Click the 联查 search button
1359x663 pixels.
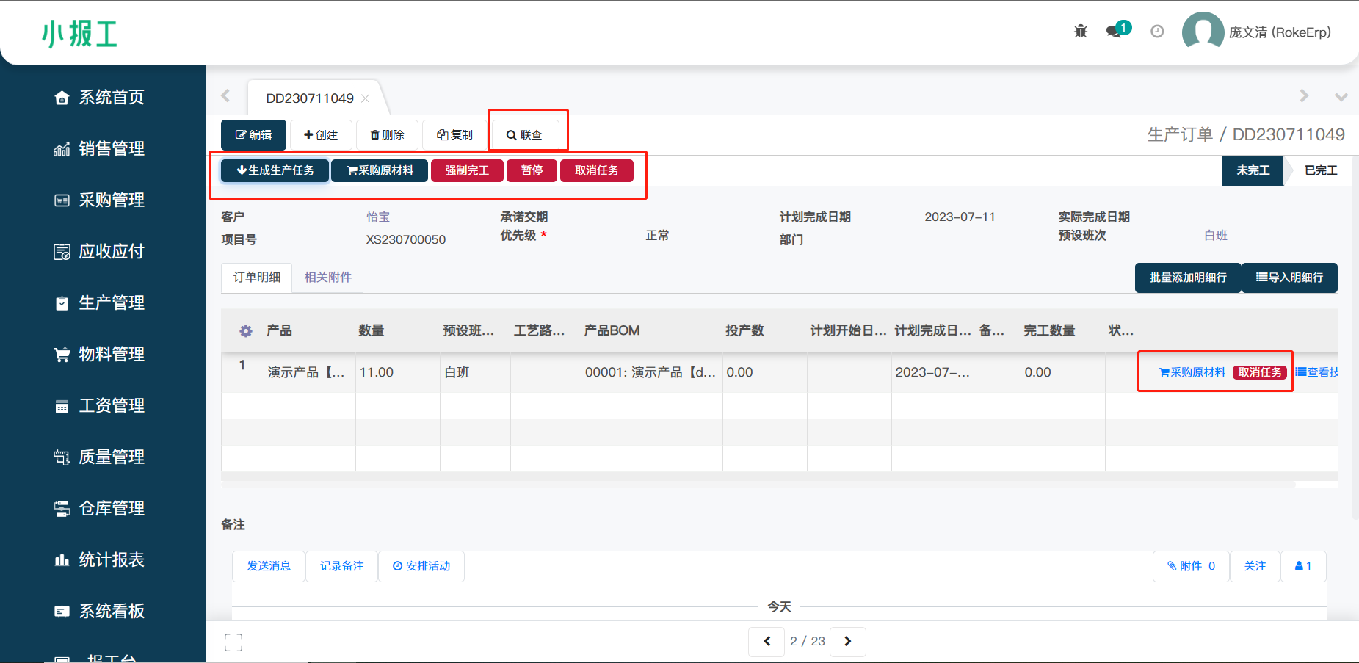(524, 135)
